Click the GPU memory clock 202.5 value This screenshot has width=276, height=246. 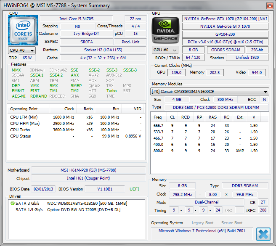tap(215, 72)
